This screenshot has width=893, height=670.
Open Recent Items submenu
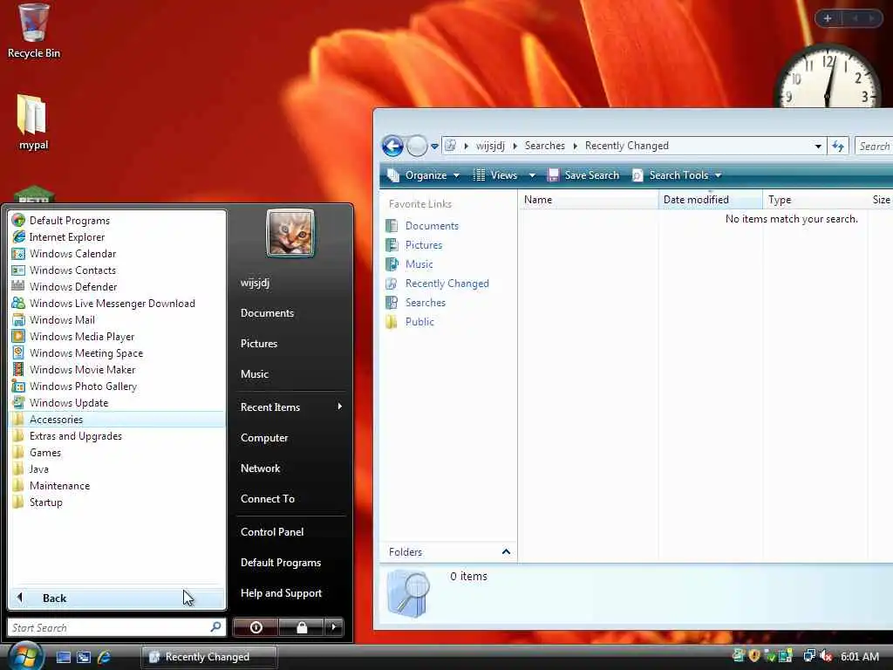pyautogui.click(x=290, y=407)
